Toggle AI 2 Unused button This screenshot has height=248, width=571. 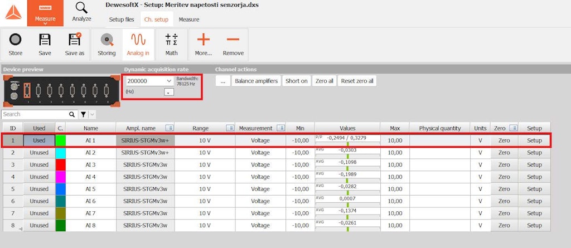pyautogui.click(x=40, y=153)
